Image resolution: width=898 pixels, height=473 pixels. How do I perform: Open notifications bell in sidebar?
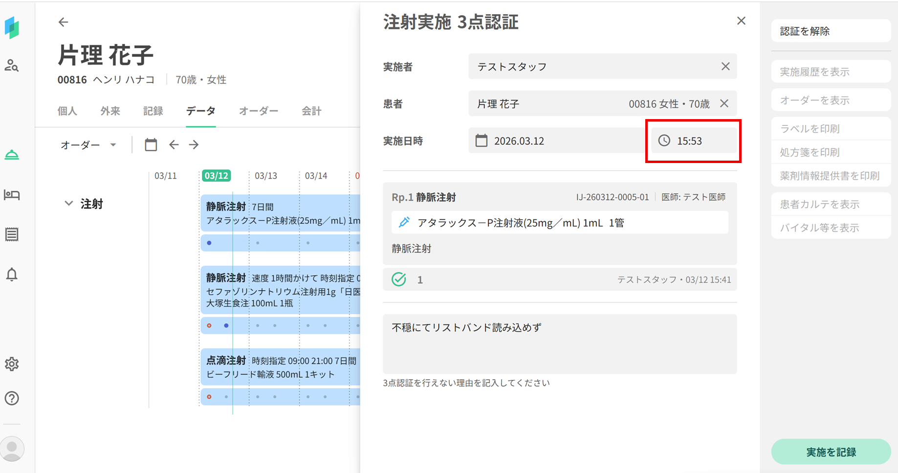[x=12, y=274]
